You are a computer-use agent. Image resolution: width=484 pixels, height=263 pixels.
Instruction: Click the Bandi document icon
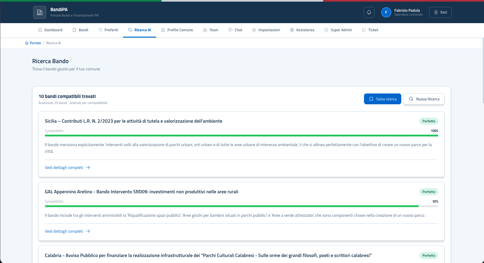(x=74, y=30)
